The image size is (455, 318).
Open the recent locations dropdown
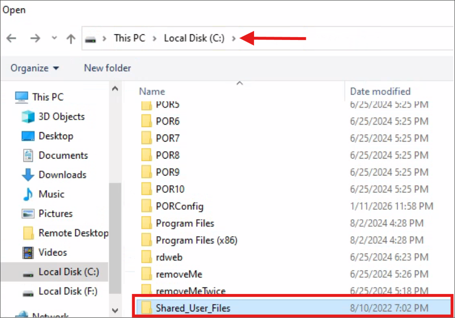click(x=54, y=39)
